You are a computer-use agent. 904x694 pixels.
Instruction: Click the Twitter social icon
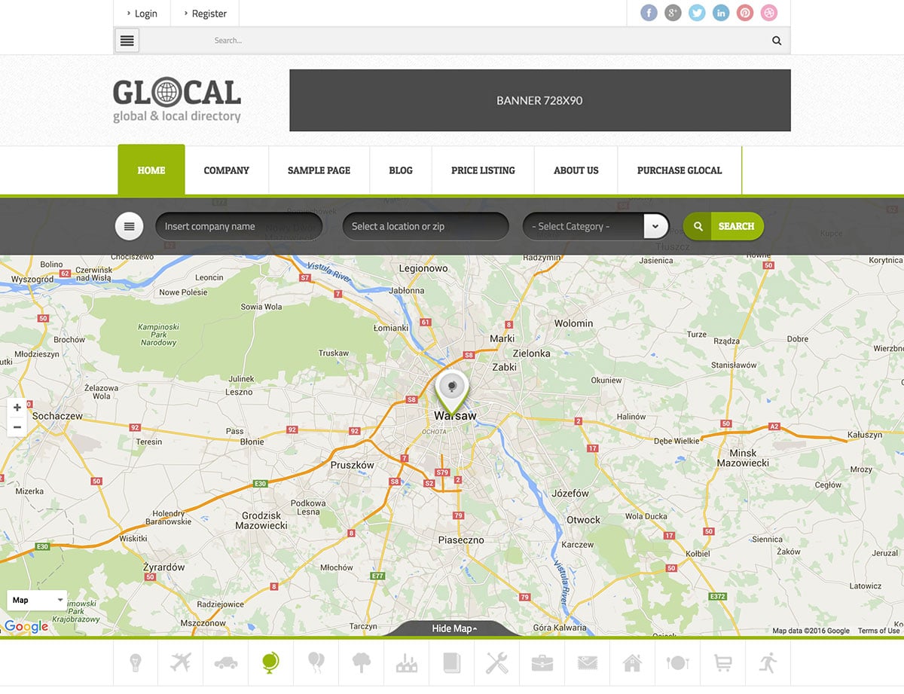pos(697,13)
